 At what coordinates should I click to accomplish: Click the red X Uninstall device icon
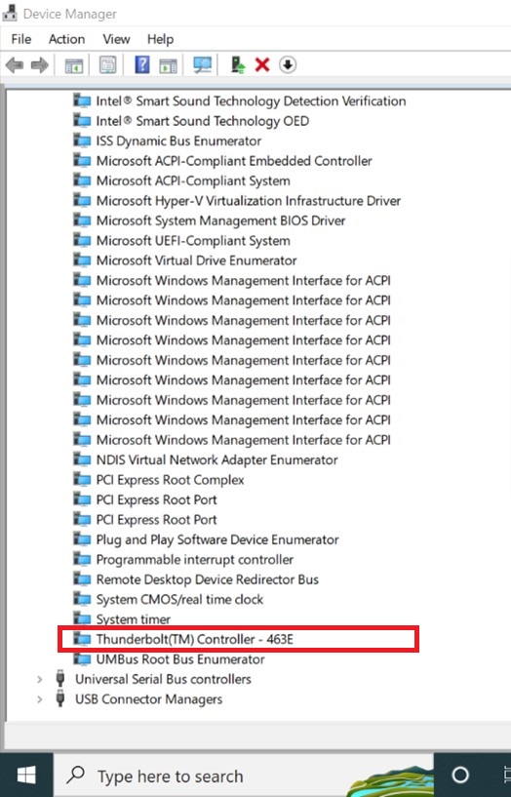[x=262, y=65]
